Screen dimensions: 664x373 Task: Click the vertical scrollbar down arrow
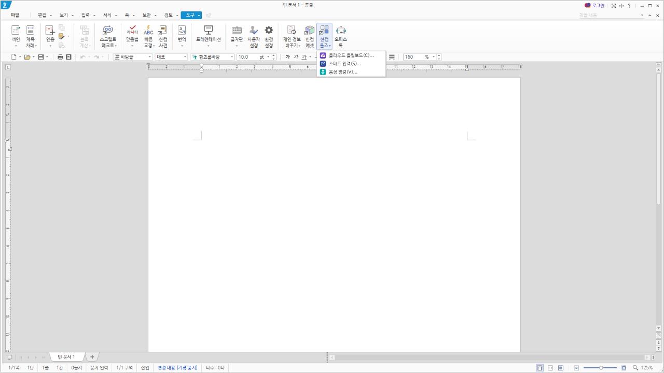coord(659,328)
